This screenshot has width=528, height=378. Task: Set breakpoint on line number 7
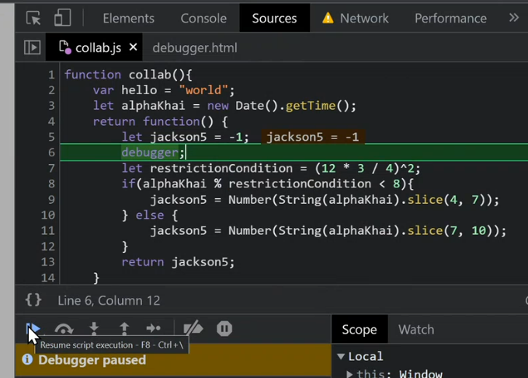coord(50,168)
